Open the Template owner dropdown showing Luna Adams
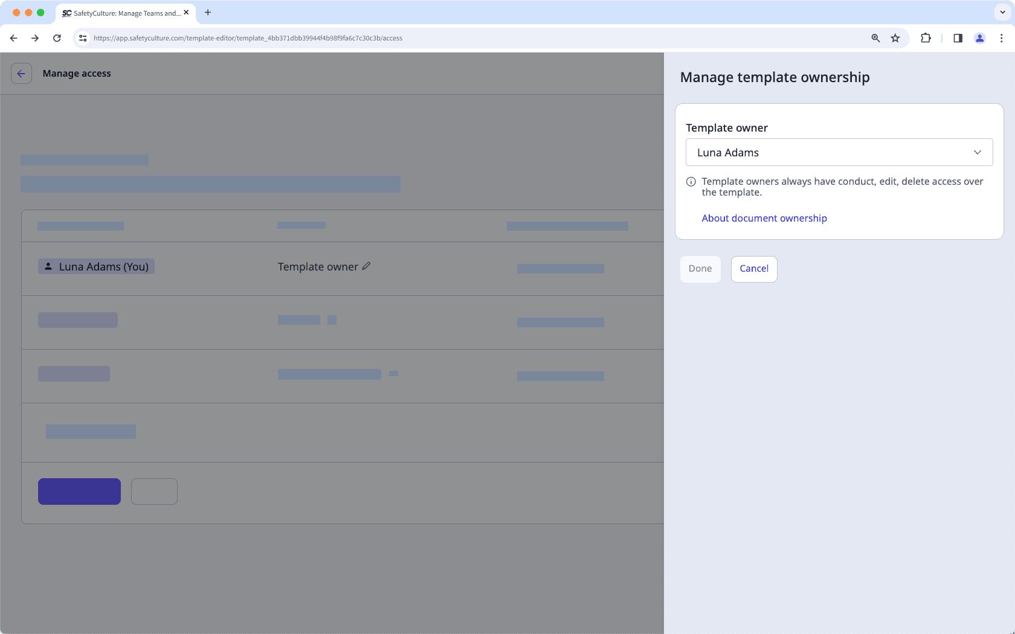1015x634 pixels. click(839, 152)
